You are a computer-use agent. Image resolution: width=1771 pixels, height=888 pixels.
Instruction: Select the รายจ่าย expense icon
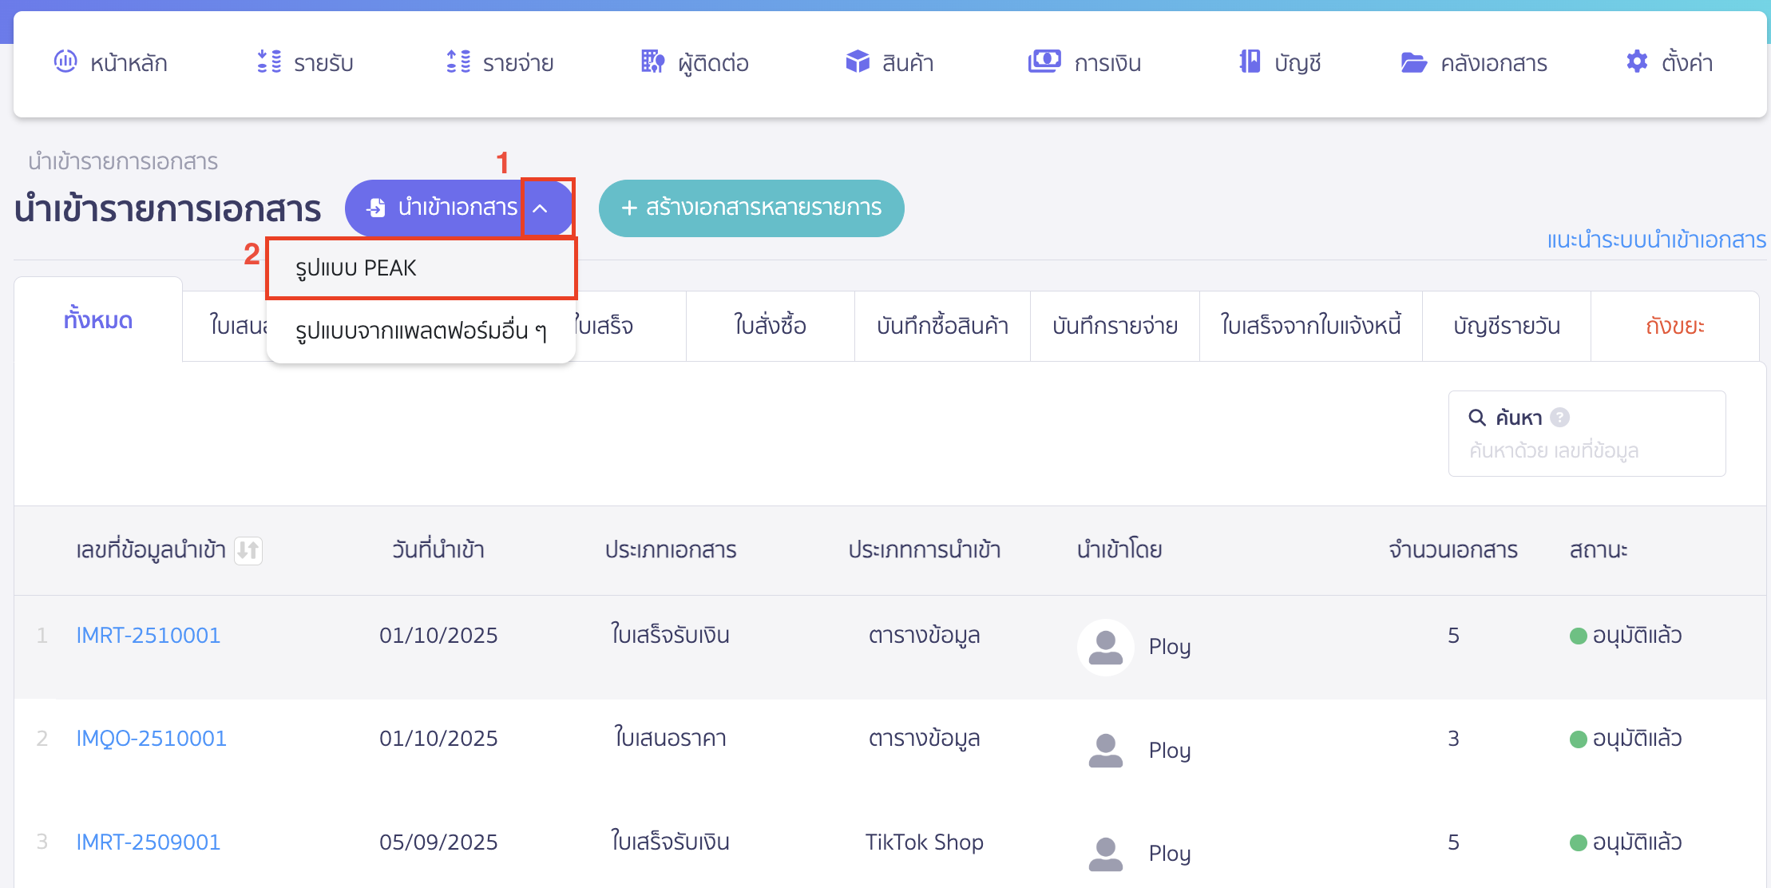[458, 61]
